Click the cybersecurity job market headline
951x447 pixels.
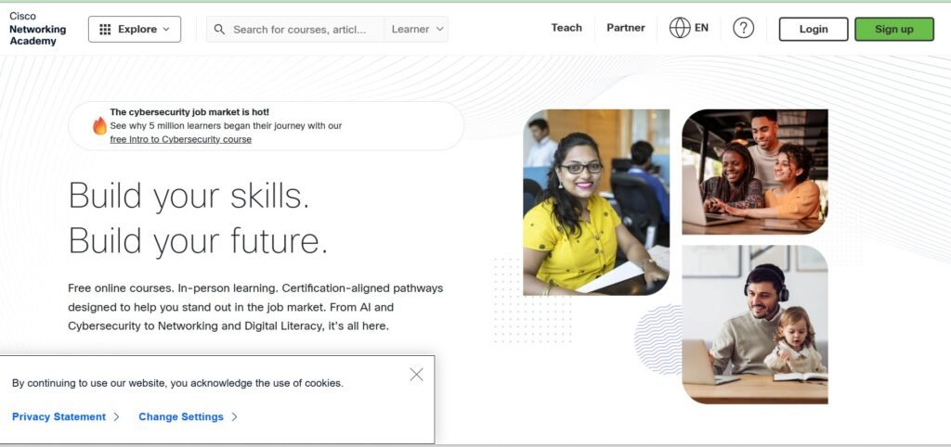tap(189, 112)
